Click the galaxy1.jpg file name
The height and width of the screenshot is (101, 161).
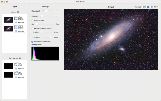tap(18, 17)
